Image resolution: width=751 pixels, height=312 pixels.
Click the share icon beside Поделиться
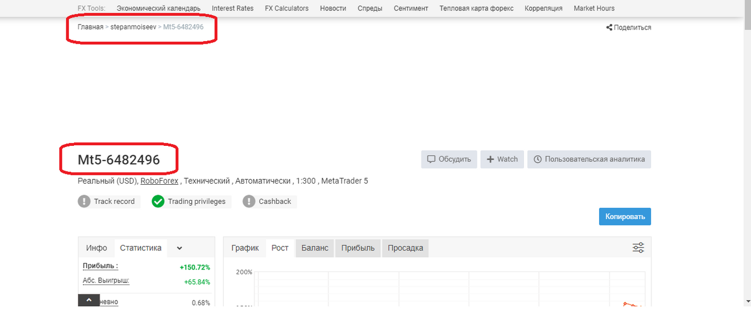click(x=609, y=27)
